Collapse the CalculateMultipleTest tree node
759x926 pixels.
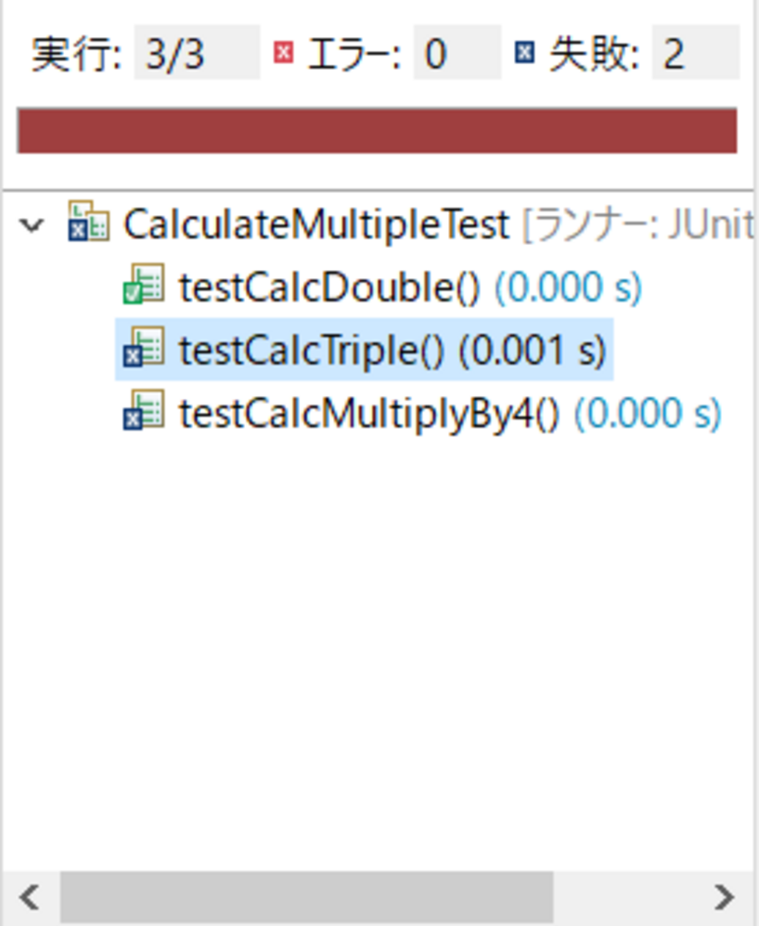click(x=32, y=225)
